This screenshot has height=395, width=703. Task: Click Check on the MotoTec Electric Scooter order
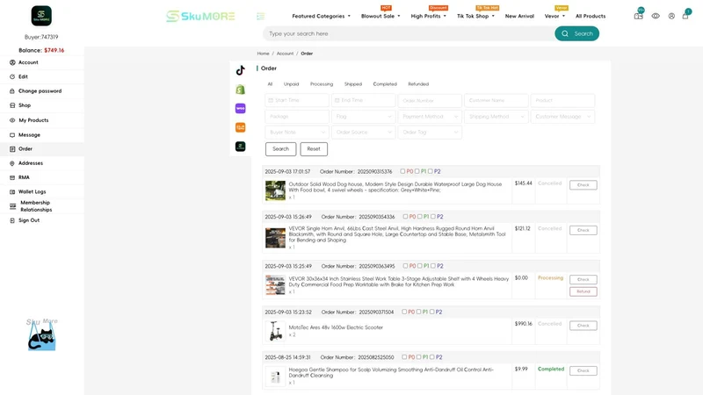point(583,326)
